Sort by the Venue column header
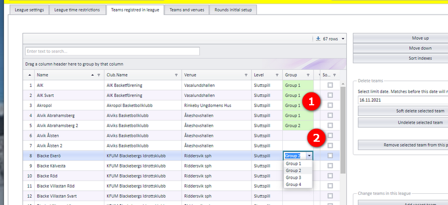Viewport: 448px width, 205px height. 217,75
